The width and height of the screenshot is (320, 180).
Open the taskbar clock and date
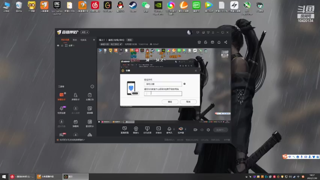click(x=312, y=176)
